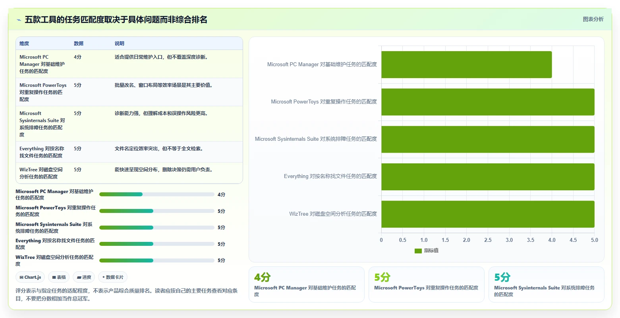620x318 pixels.
Task: Open the 5分 Microsoft PowerToys data card
Action: tap(427, 284)
